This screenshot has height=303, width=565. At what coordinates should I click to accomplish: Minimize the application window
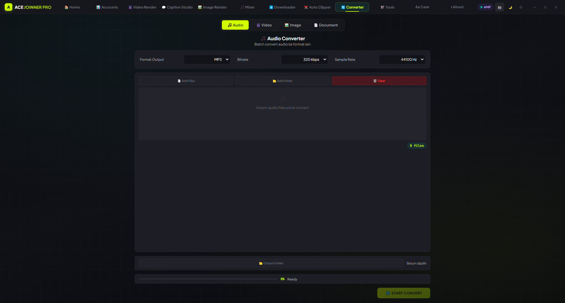pyautogui.click(x=535, y=7)
